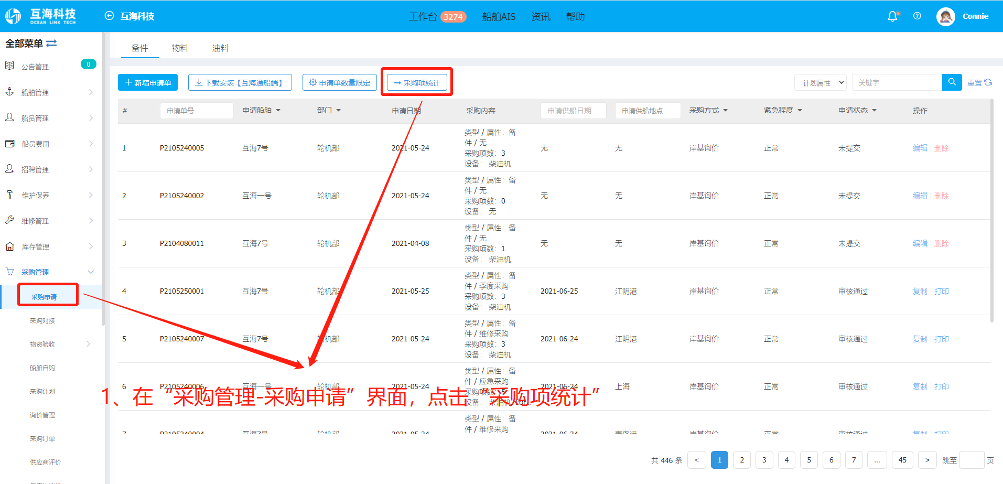Expand the 船员管理 menu chevron

[91, 118]
